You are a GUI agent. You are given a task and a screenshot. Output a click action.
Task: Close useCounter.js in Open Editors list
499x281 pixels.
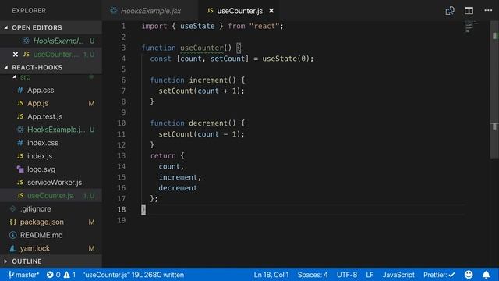tap(16, 55)
